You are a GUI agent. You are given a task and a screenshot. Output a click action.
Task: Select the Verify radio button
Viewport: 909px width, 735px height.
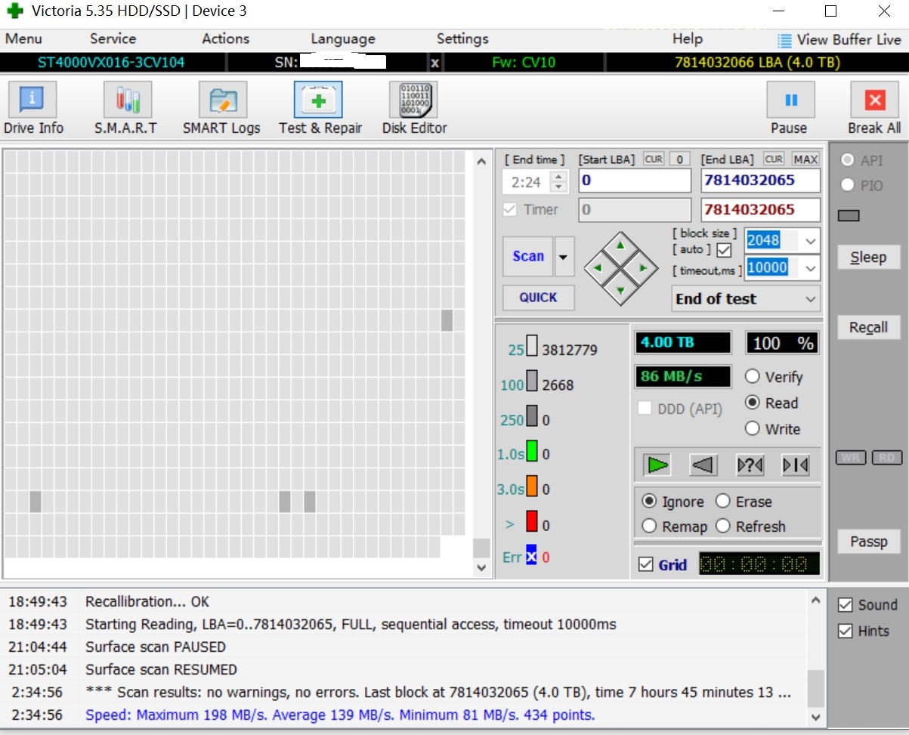[753, 376]
